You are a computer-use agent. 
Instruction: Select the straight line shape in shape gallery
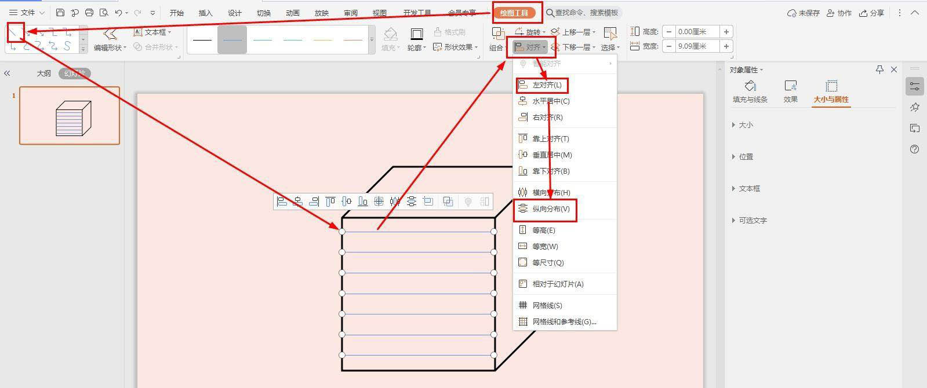(x=13, y=32)
